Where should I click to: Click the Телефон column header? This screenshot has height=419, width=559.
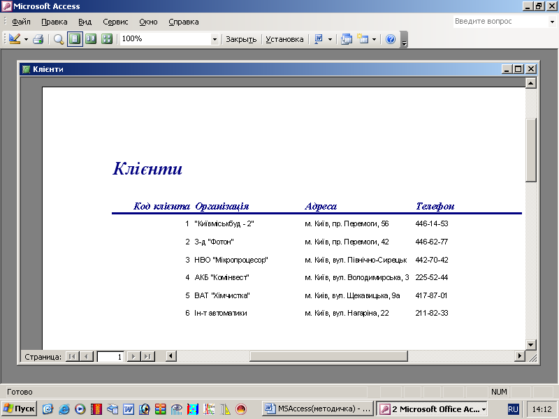click(x=435, y=206)
